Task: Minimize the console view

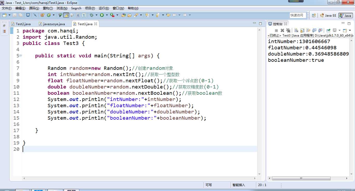Action: coord(343,23)
